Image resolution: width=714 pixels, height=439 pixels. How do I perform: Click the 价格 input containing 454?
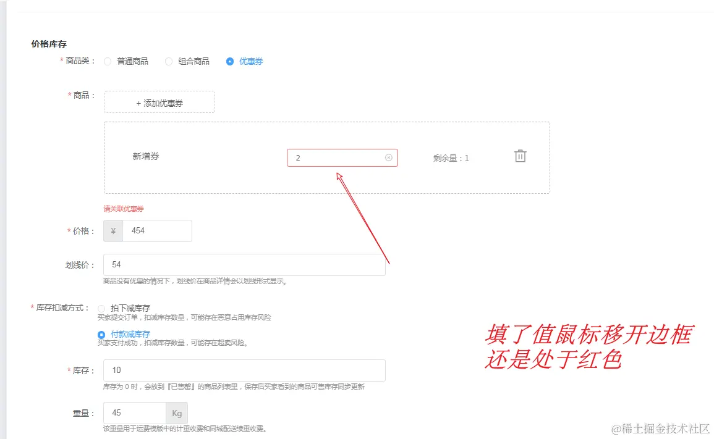pyautogui.click(x=157, y=231)
